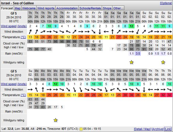Click the wind direction arrow for Th 29. 15h
Viewport: 173px width, 132px height.
[x=49, y=32]
